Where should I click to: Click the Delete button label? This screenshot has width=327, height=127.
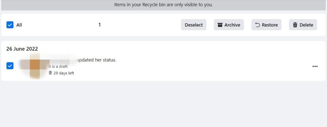coord(306,25)
